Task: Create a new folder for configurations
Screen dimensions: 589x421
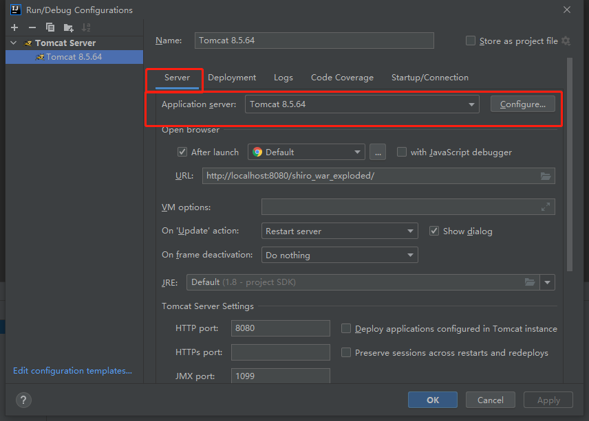Action: pyautogui.click(x=67, y=27)
